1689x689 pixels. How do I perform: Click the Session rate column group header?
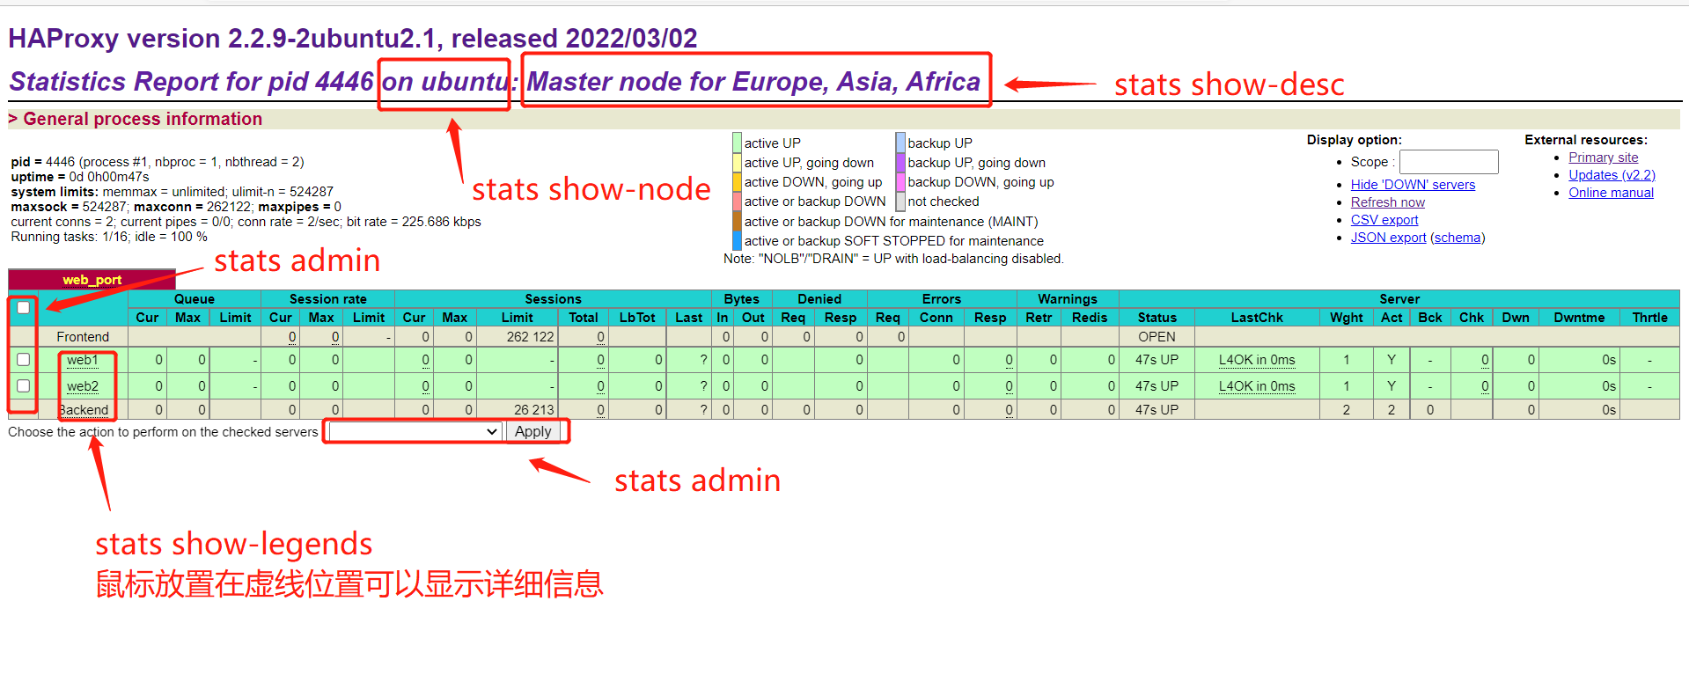pos(327,299)
